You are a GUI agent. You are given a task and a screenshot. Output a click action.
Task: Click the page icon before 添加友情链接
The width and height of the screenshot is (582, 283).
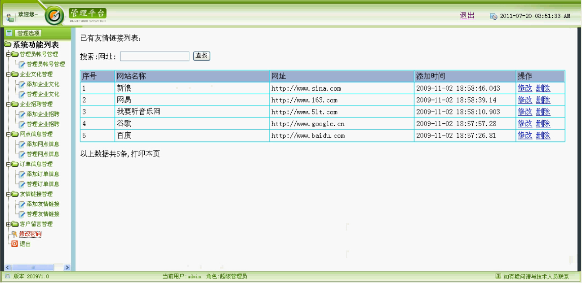pos(22,204)
